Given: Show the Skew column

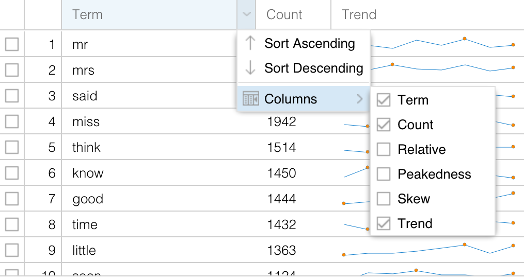Looking at the screenshot, I should [x=384, y=199].
